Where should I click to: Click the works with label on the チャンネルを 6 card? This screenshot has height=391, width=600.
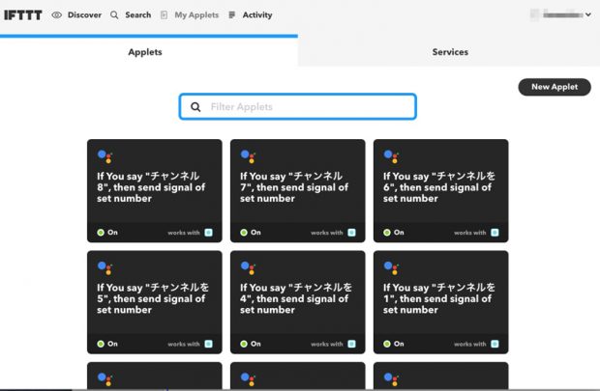470,233
